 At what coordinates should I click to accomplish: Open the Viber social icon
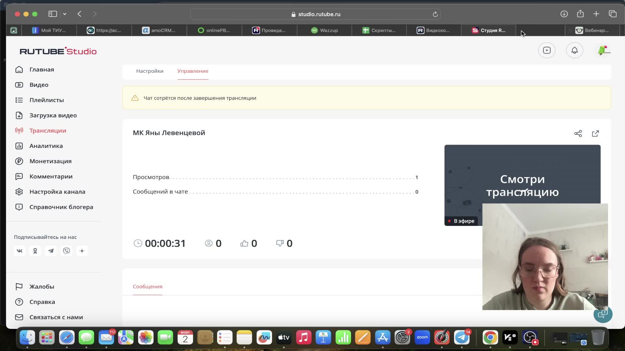click(66, 251)
